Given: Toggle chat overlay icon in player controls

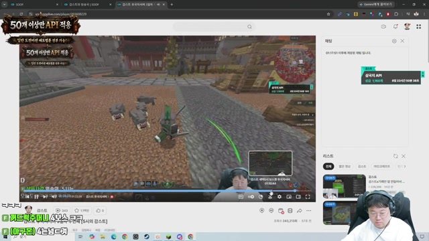Looking at the screenshot, I should [x=241, y=197].
